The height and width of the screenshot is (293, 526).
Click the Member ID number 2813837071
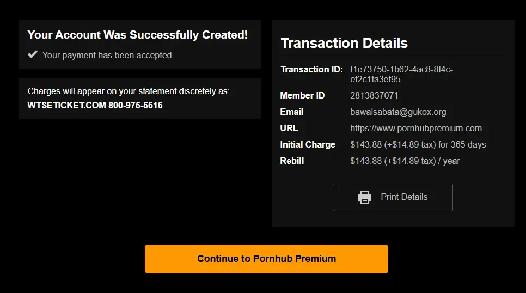pos(374,96)
